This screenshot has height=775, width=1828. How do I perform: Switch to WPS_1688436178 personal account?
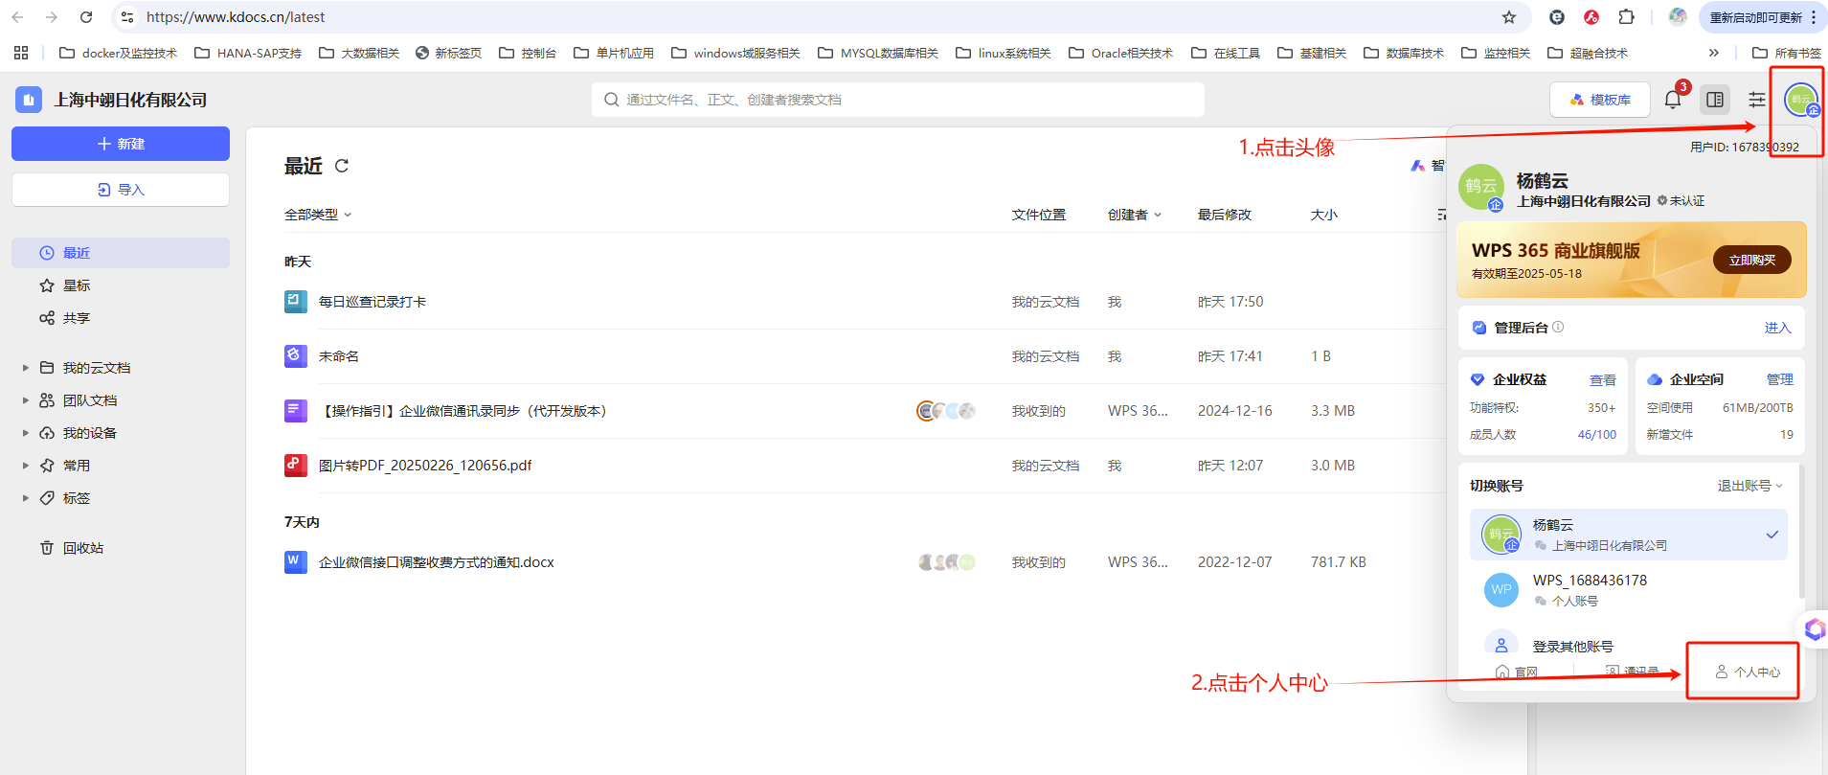tap(1629, 590)
